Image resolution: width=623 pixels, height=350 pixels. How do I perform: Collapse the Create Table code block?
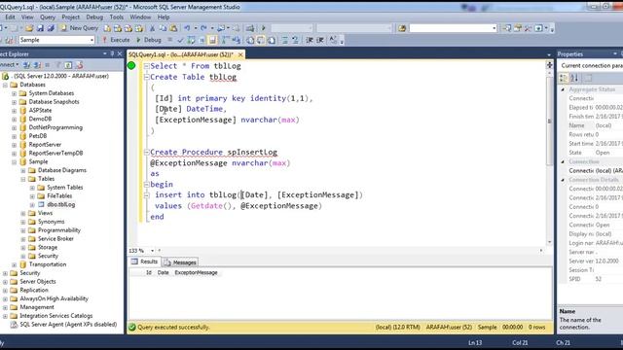pos(147,77)
